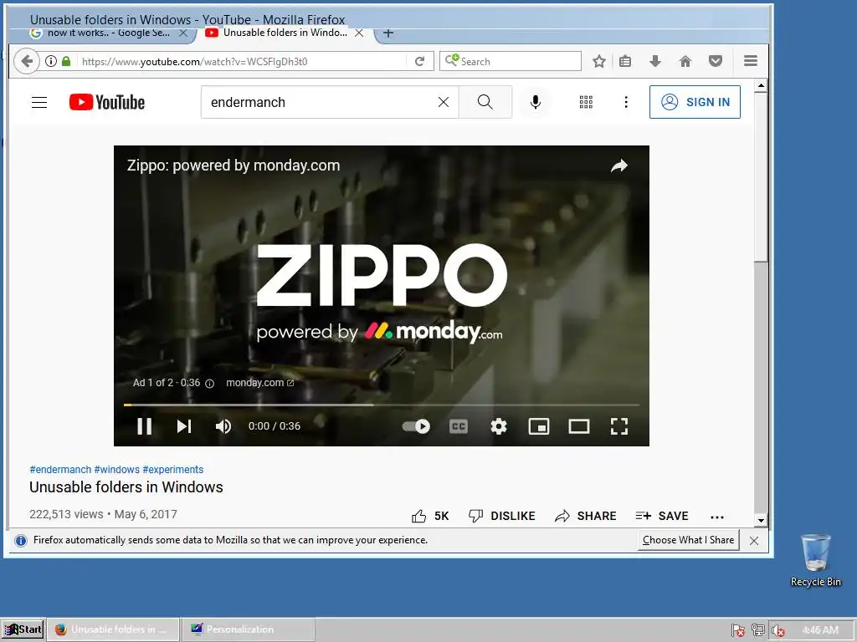Click the YouTube logo
Screen dimensions: 857x642
(x=107, y=102)
